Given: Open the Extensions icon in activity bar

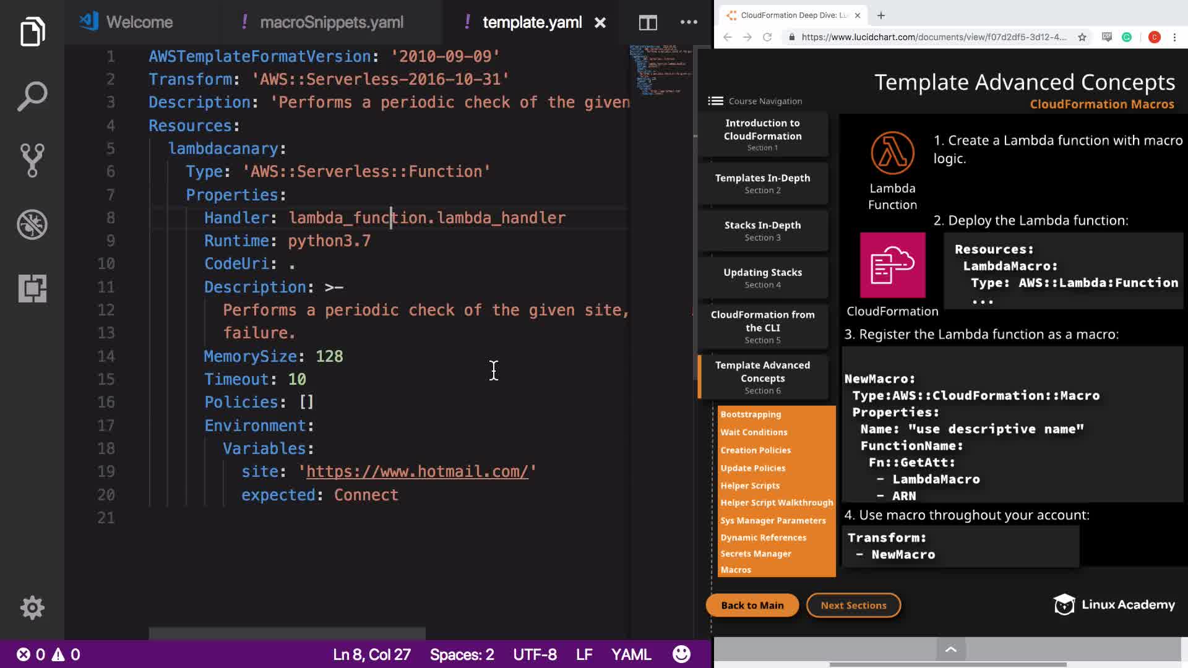Looking at the screenshot, I should [x=32, y=288].
